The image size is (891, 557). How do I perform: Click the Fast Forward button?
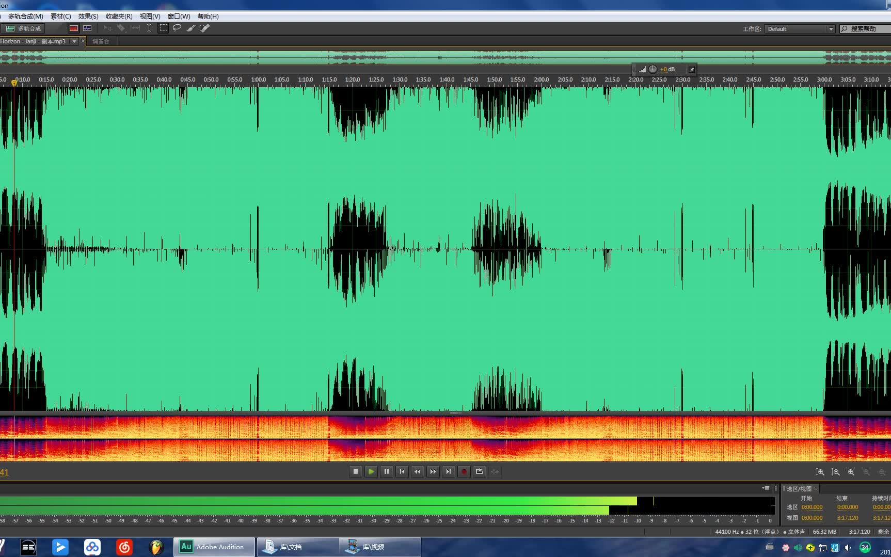point(433,471)
